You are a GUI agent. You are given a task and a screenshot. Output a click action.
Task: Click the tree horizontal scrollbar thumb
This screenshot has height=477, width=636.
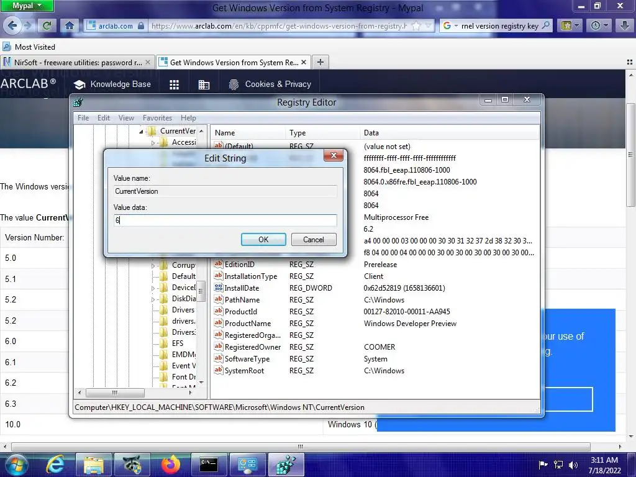tap(115, 393)
